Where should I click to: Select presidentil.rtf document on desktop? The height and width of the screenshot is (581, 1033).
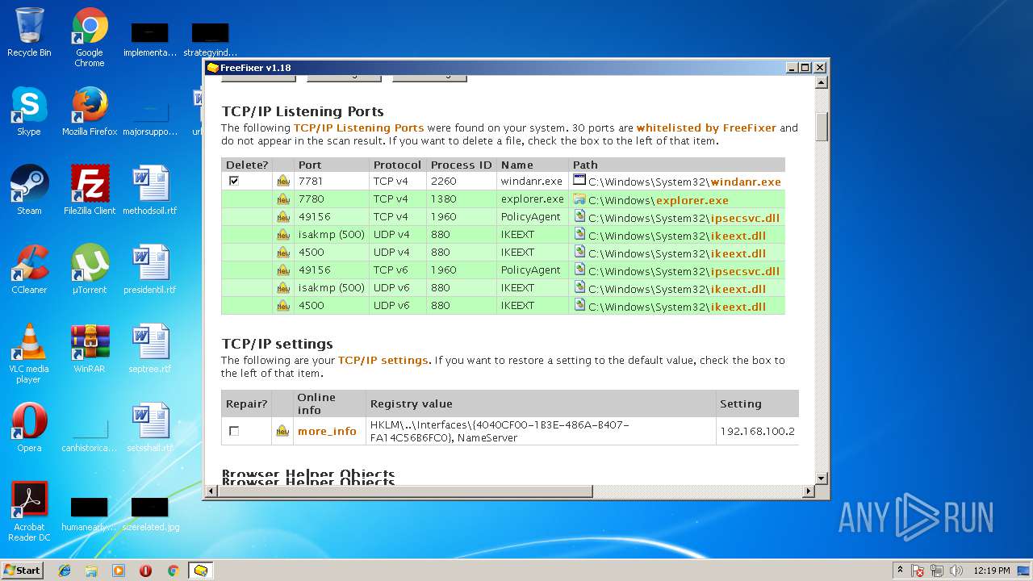150,270
